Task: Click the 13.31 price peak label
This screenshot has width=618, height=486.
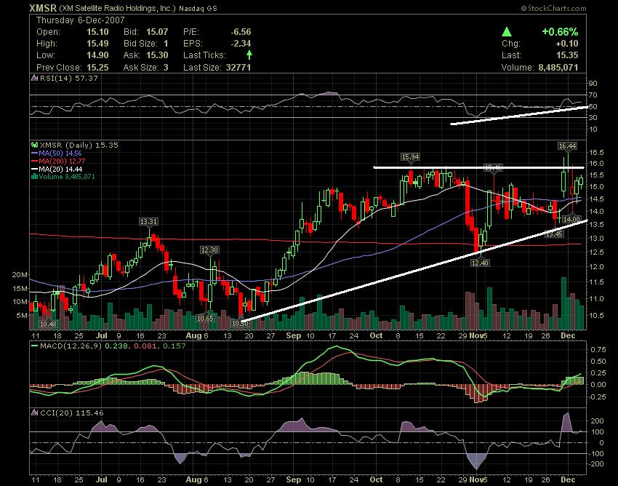Action: click(148, 222)
